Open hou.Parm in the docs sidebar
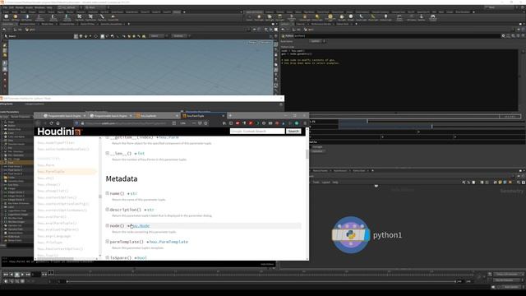 click(x=46, y=165)
